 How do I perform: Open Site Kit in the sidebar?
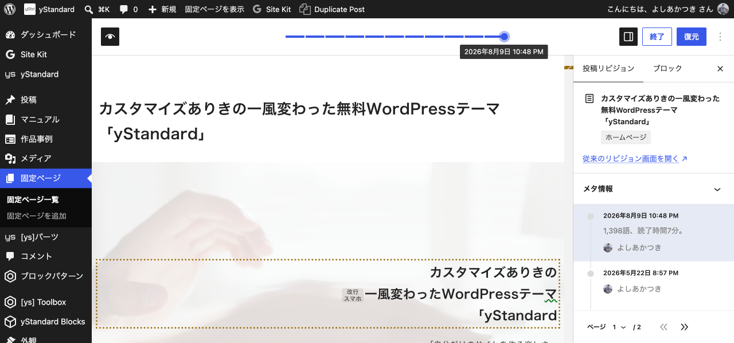pyautogui.click(x=46, y=54)
